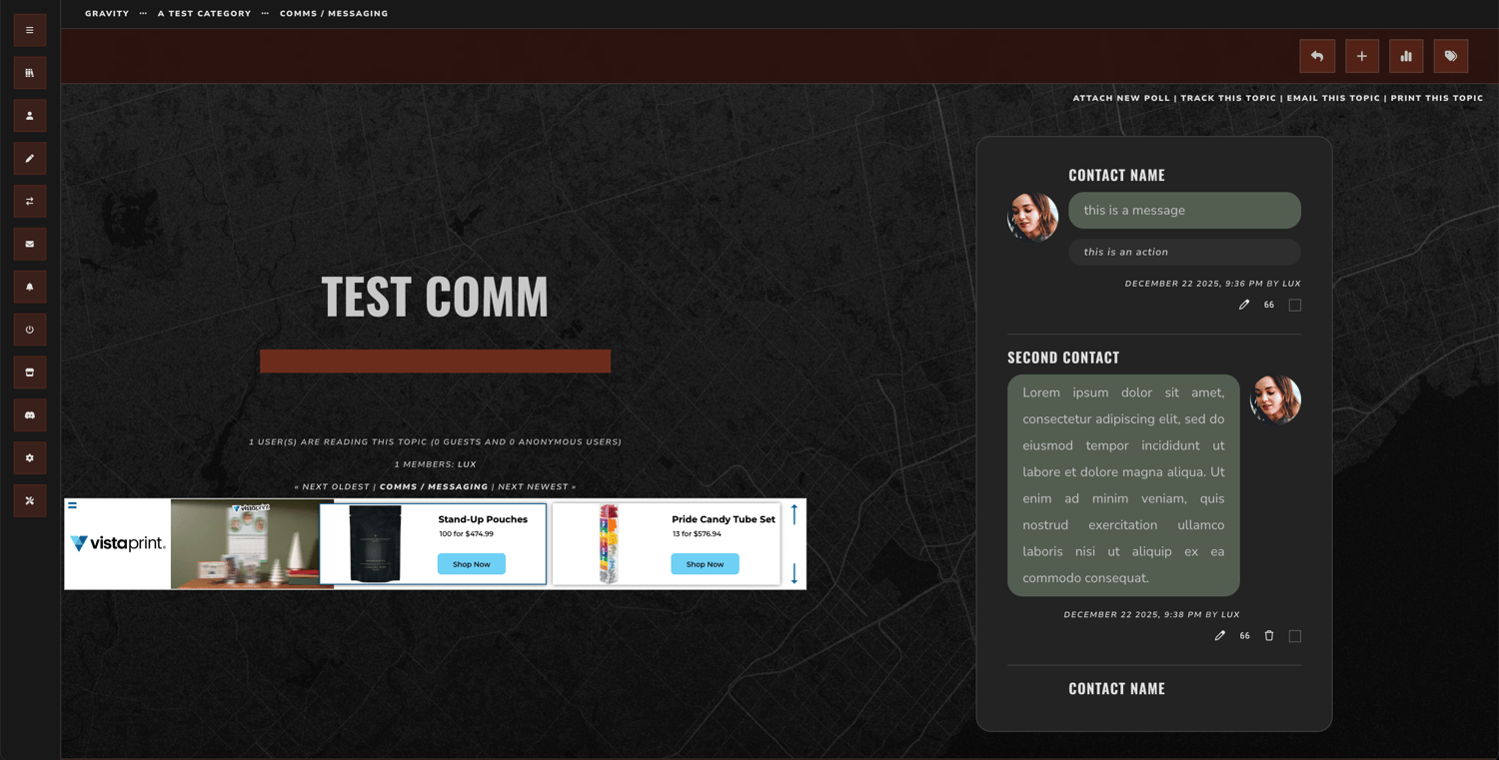The image size is (1499, 760).
Task: Quote the 9:38 PM post
Action: [x=1244, y=635]
